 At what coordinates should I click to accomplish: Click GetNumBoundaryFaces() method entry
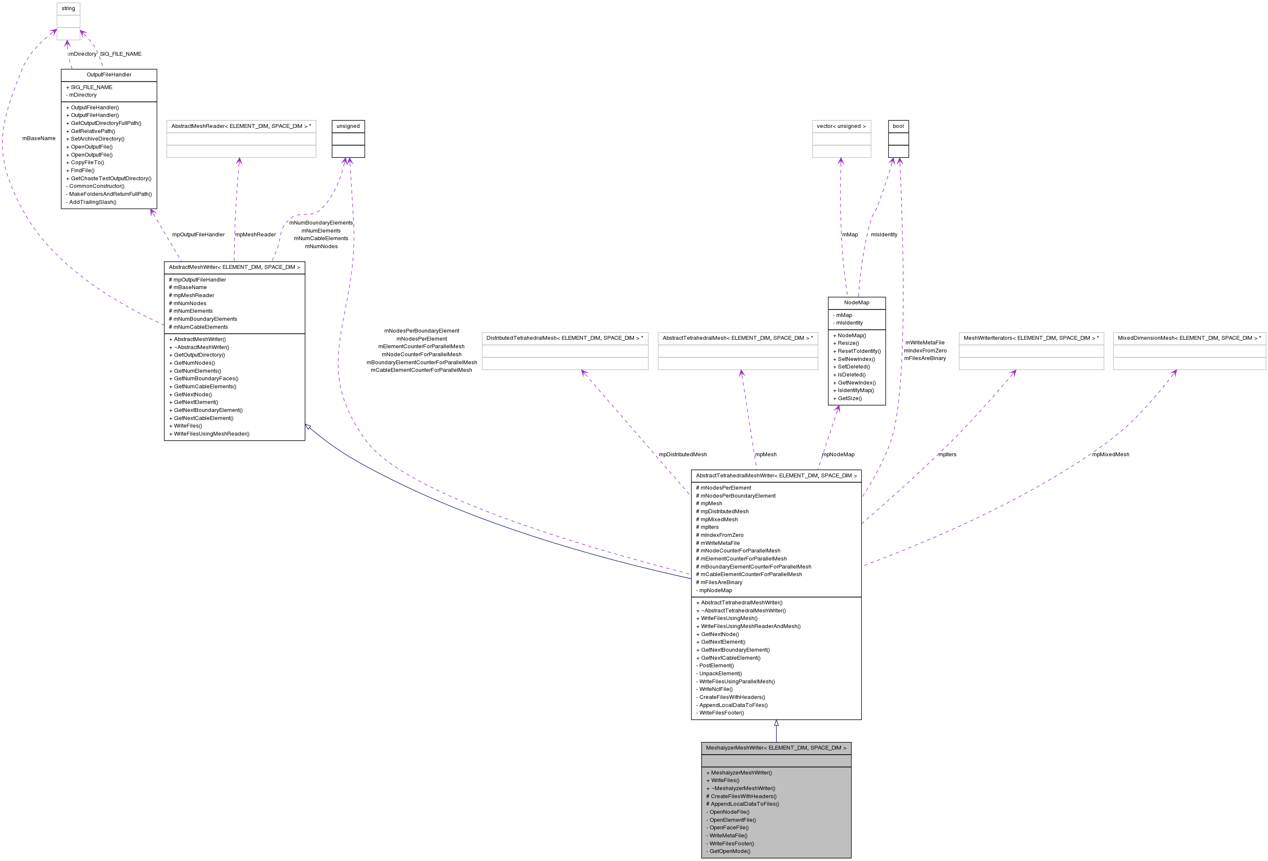(204, 379)
